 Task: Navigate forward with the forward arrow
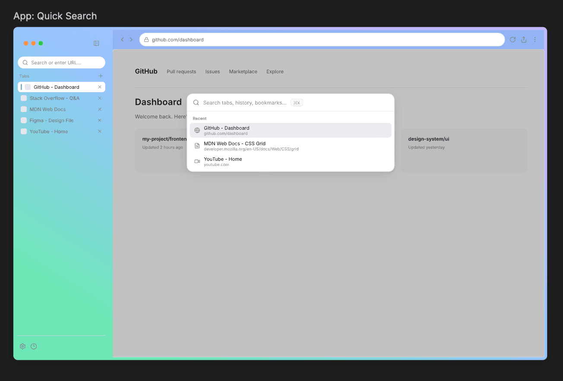[x=131, y=39]
